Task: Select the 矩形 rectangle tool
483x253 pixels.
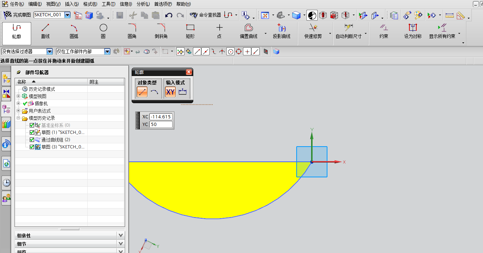Action: tap(190, 31)
